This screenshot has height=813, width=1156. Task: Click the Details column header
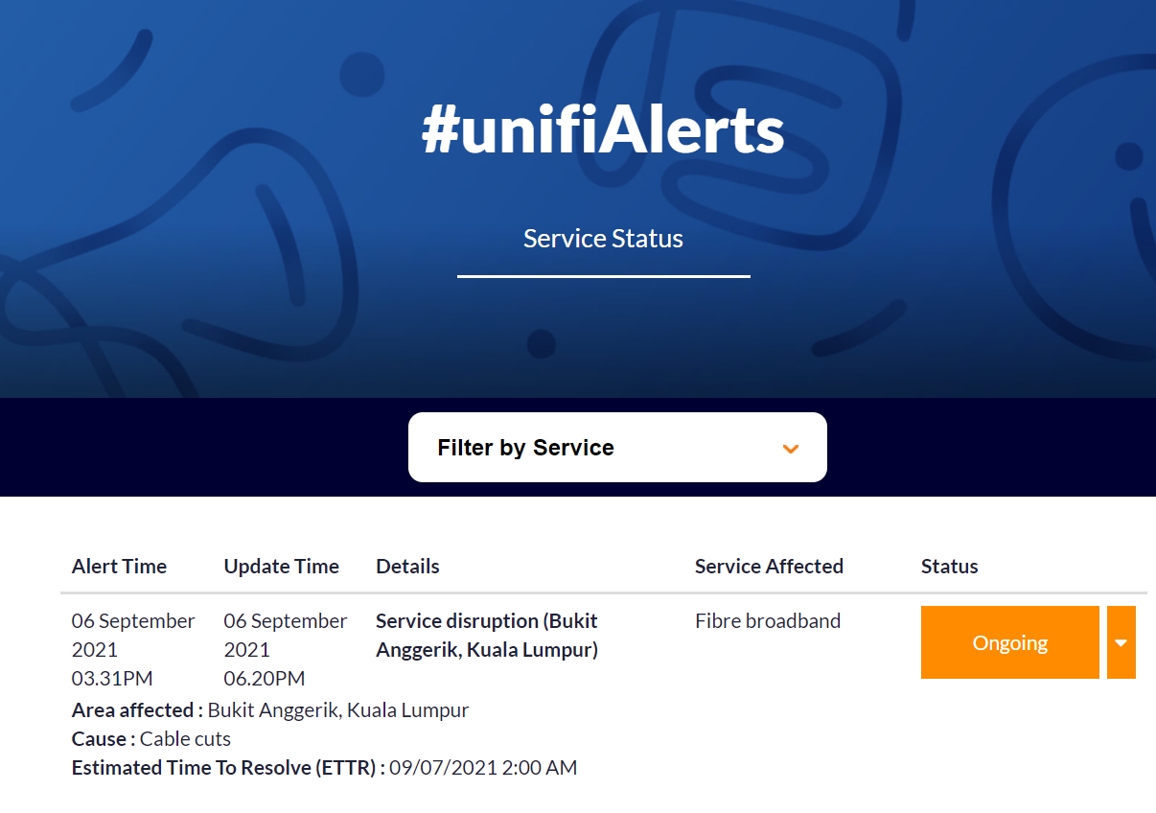coord(407,566)
